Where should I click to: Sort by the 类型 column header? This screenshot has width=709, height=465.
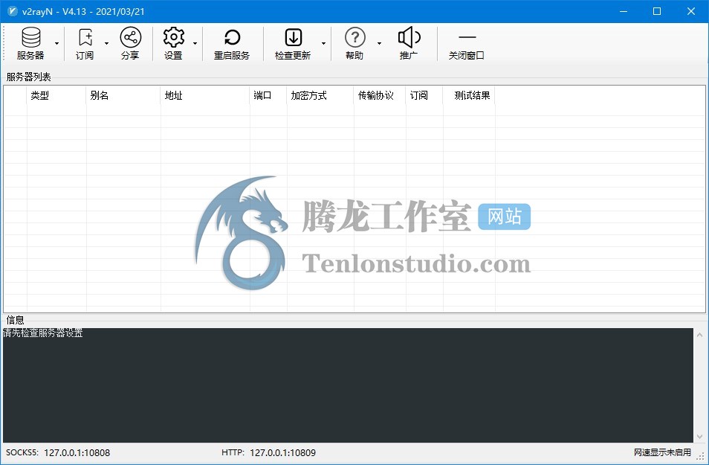point(56,95)
